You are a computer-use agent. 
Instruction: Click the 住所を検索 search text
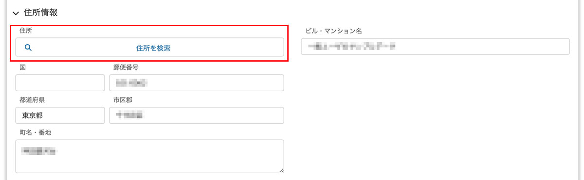pos(153,48)
